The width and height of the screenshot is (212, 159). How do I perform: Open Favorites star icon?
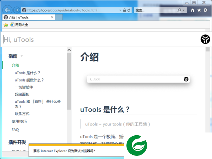pos(199,10)
